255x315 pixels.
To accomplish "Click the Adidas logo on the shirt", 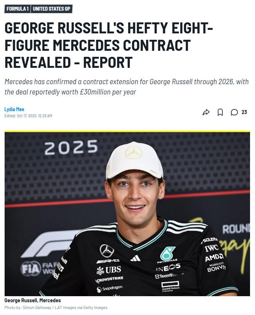I will click(135, 258).
